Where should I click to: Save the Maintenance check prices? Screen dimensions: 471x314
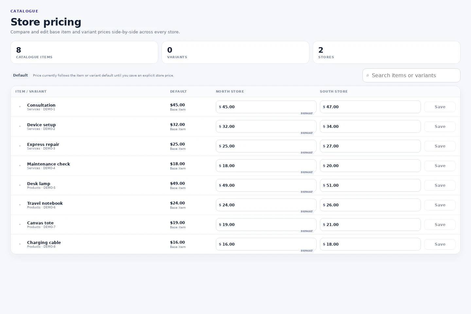[x=440, y=166]
